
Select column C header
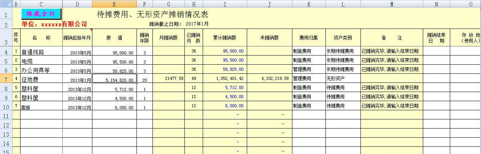[41, 4]
